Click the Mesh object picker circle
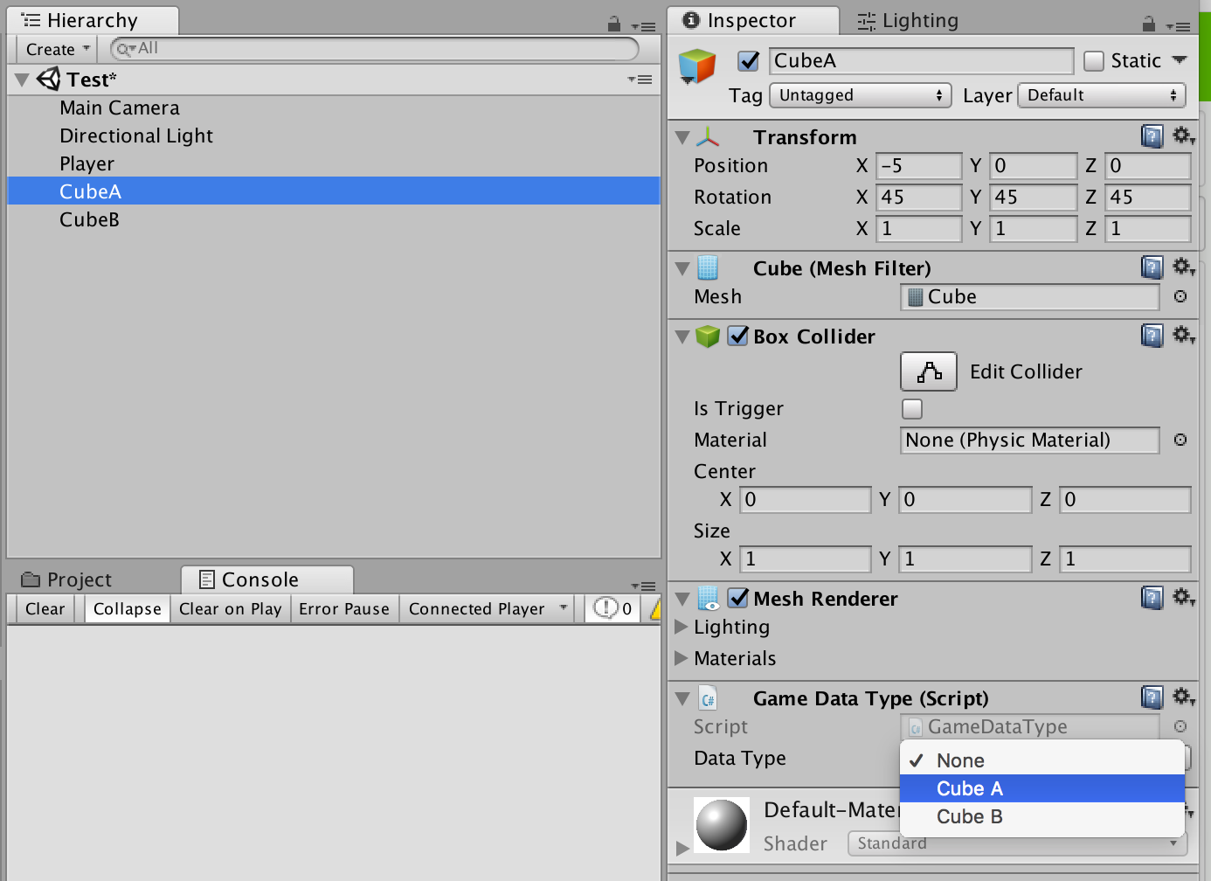 1180,296
